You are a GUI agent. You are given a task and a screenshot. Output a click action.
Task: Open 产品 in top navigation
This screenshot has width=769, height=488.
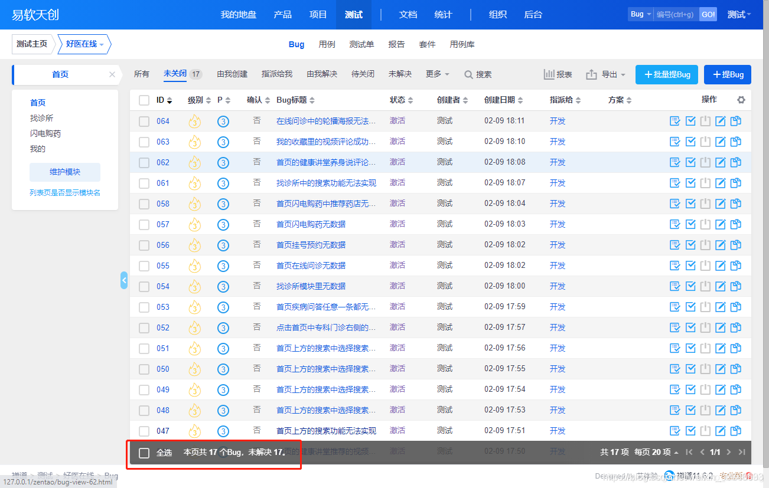click(x=283, y=15)
